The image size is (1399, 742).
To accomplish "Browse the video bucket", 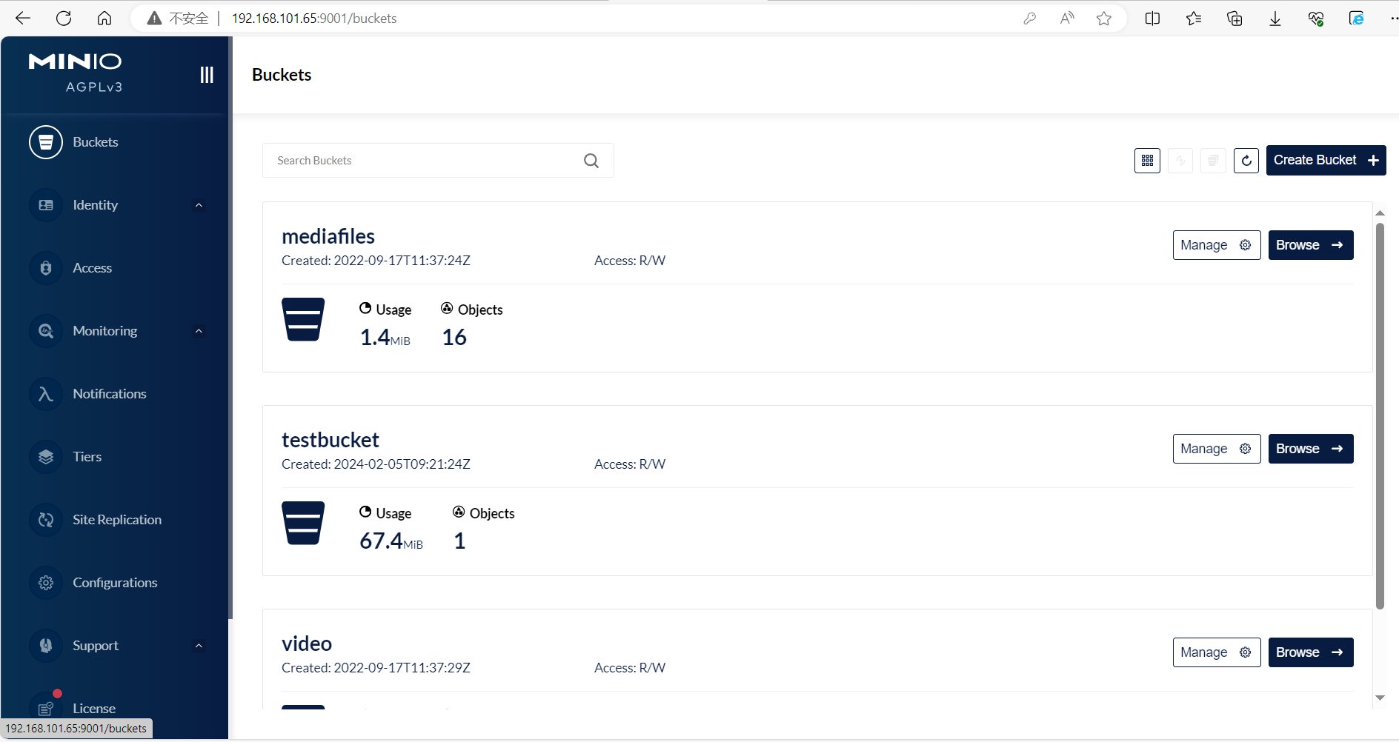I will [x=1311, y=652].
